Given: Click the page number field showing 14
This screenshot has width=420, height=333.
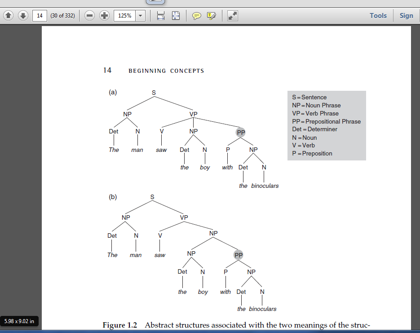Looking at the screenshot, I should point(40,16).
